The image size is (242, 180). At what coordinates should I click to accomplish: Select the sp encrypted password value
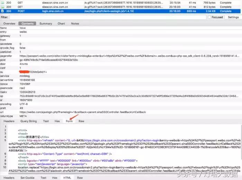(x=129, y=96)
